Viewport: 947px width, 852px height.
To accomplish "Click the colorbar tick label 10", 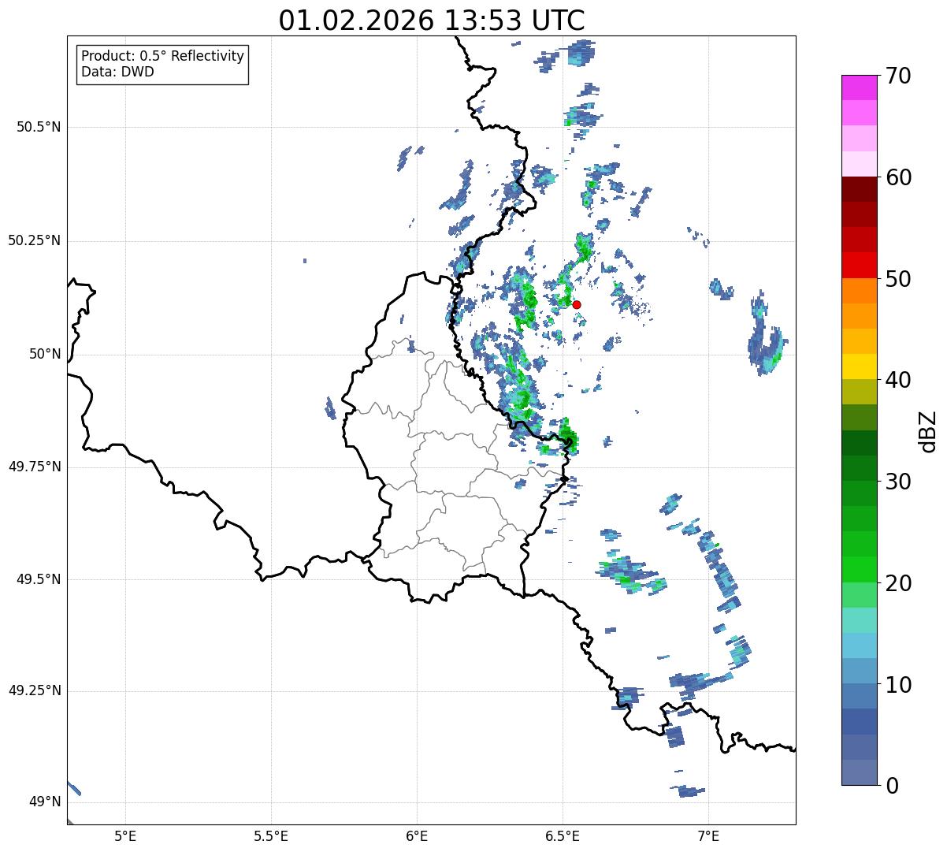I will pyautogui.click(x=898, y=684).
